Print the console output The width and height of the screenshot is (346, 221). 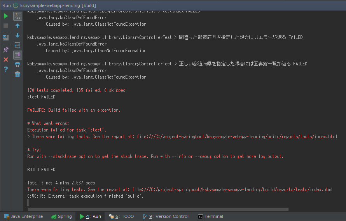click(17, 65)
